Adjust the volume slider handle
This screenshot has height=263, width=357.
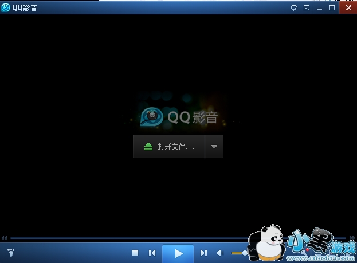(245, 253)
